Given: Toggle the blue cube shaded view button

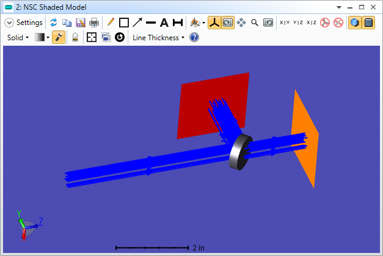Looking at the screenshot, I should [x=354, y=23].
